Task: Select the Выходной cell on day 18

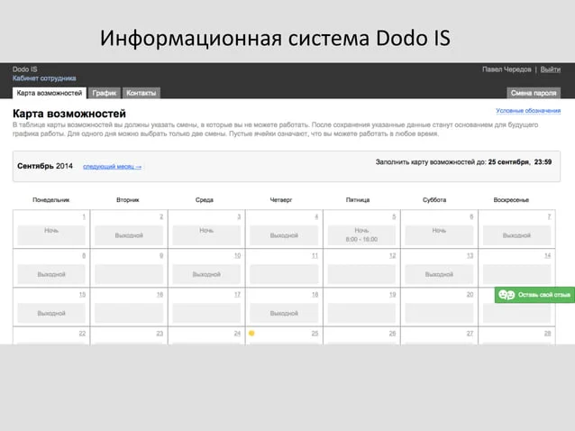Action: (x=284, y=313)
